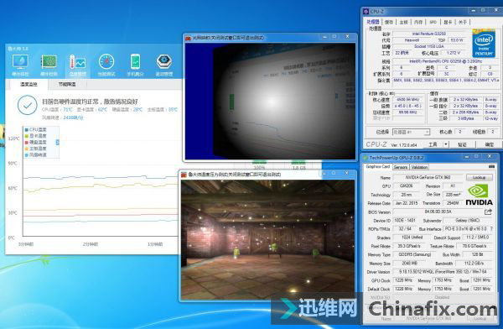Toggle the red 硬盘温度 legend entry
503x329 pixels.
click(x=35, y=142)
